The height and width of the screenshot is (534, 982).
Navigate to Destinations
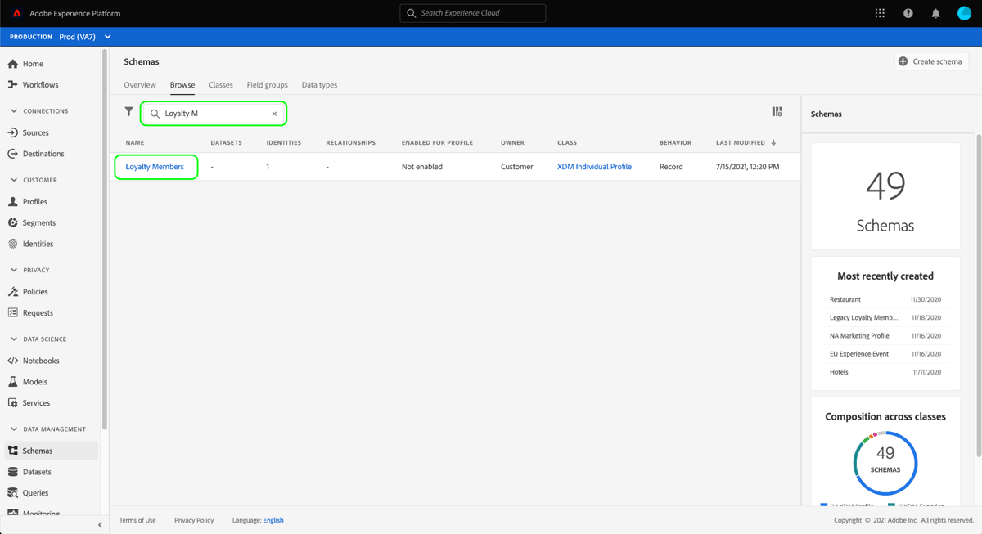click(43, 153)
